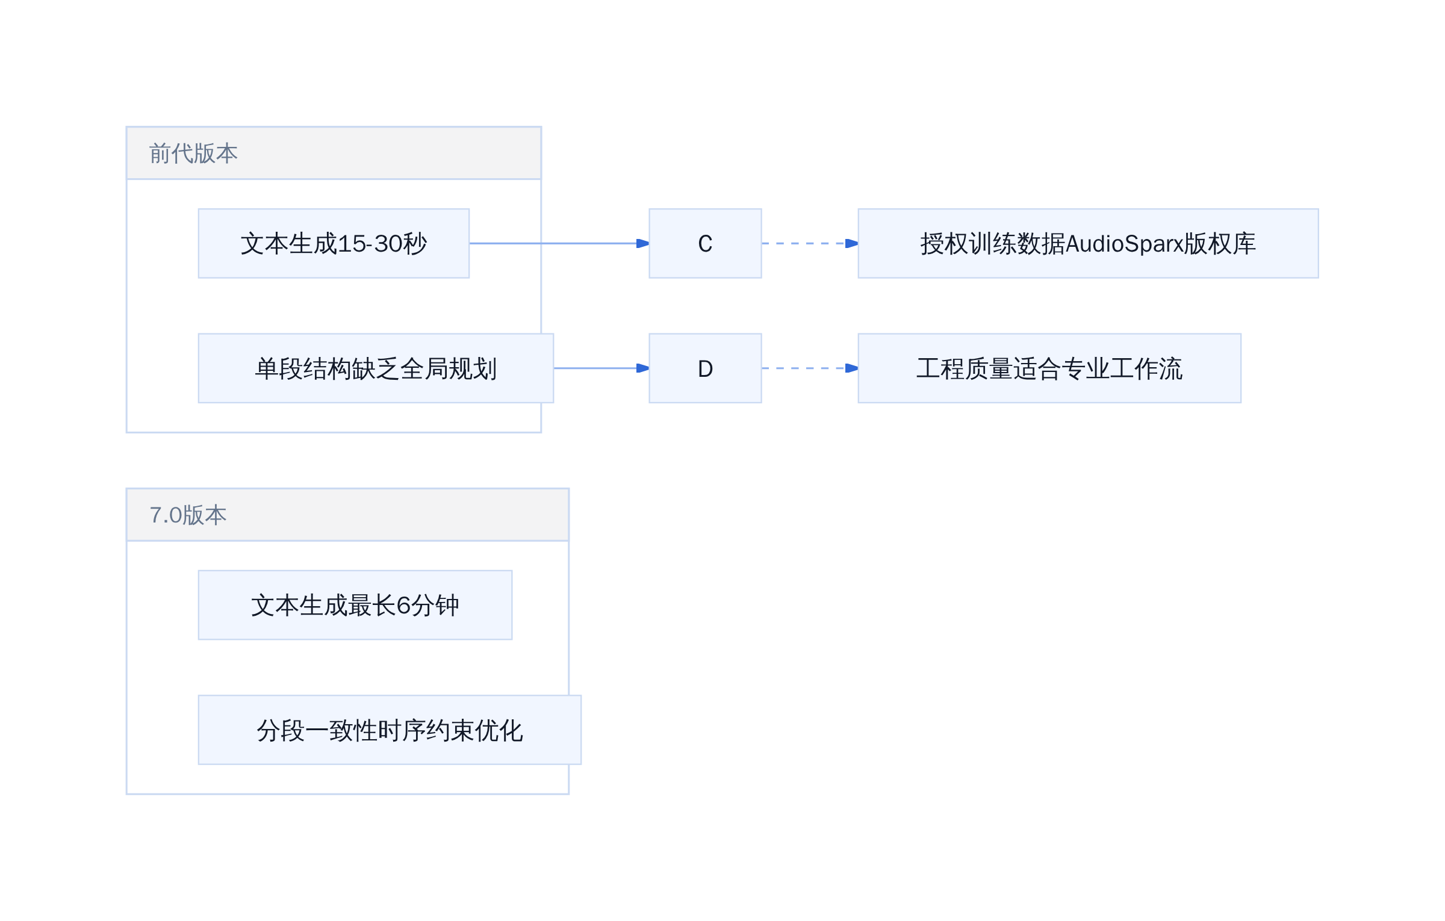The image size is (1445, 921).
Task: Select the 文本生成最长6分钟 node
Action: (x=355, y=605)
